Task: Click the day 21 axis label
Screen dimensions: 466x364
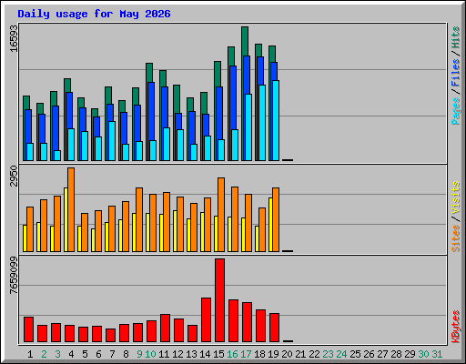Action: point(300,354)
